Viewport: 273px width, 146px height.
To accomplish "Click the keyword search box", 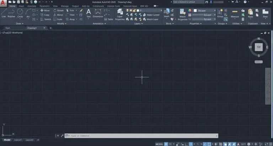I will [189, 2].
